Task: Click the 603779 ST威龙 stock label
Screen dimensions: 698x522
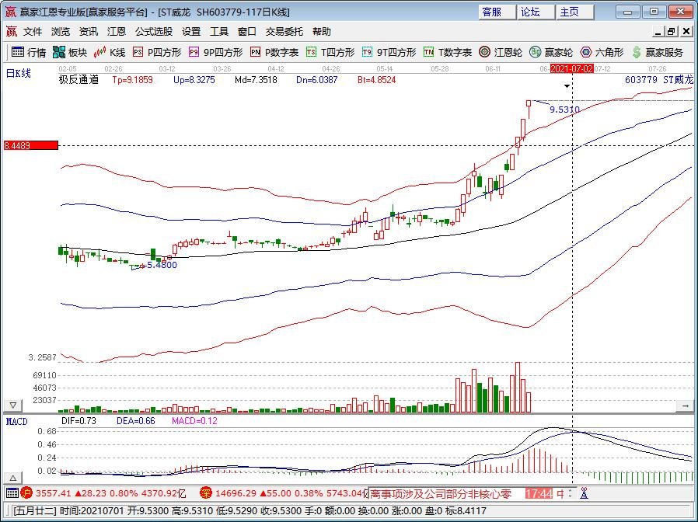Action: tap(659, 80)
